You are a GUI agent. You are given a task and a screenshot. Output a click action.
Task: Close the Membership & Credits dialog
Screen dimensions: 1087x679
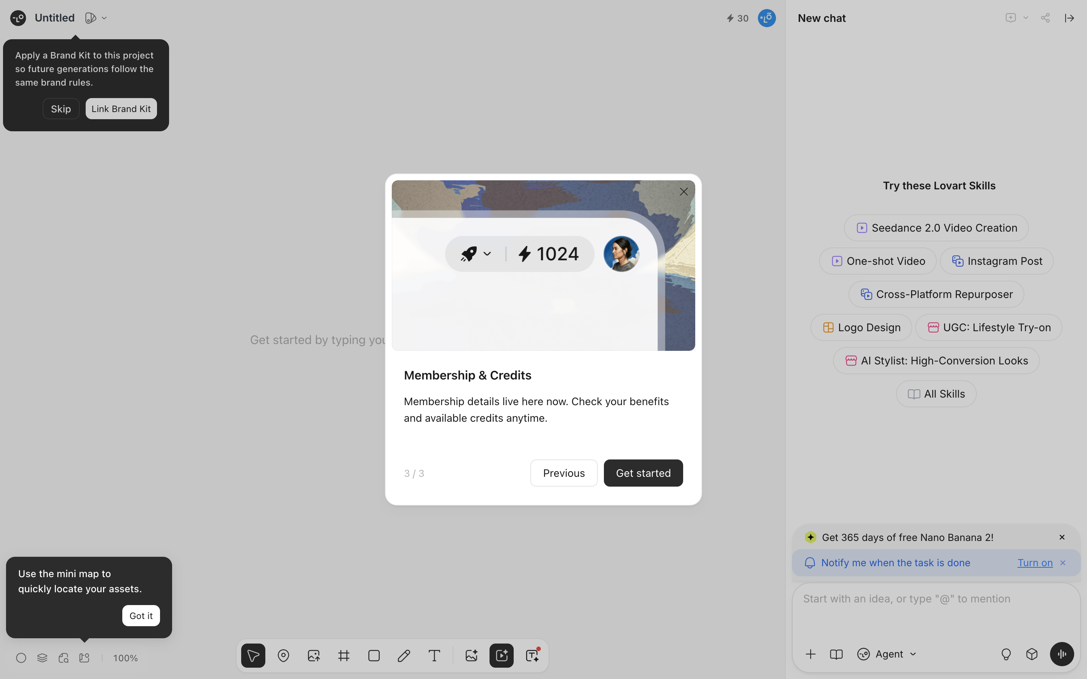pos(684,192)
